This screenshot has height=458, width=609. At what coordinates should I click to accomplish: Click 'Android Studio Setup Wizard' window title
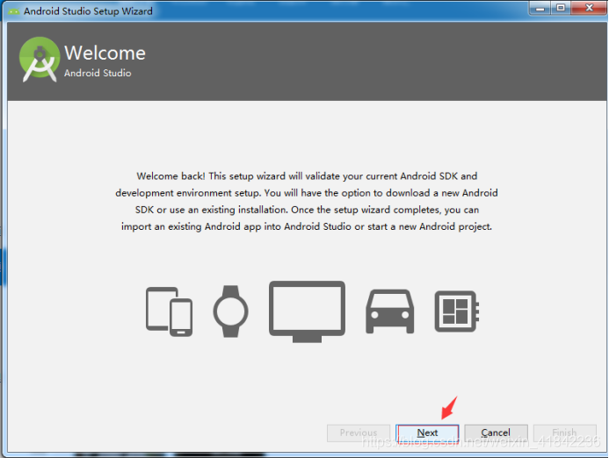point(88,11)
